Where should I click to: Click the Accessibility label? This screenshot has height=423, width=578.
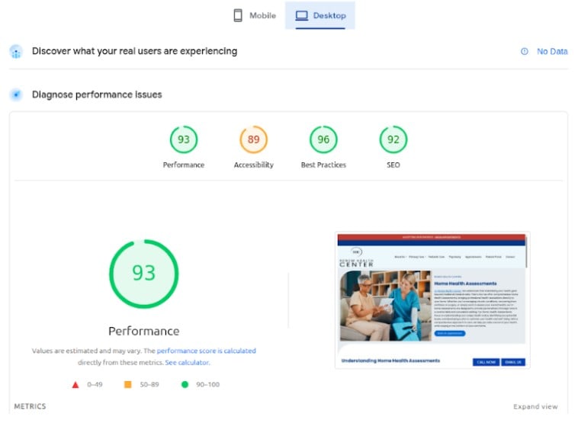(x=254, y=165)
